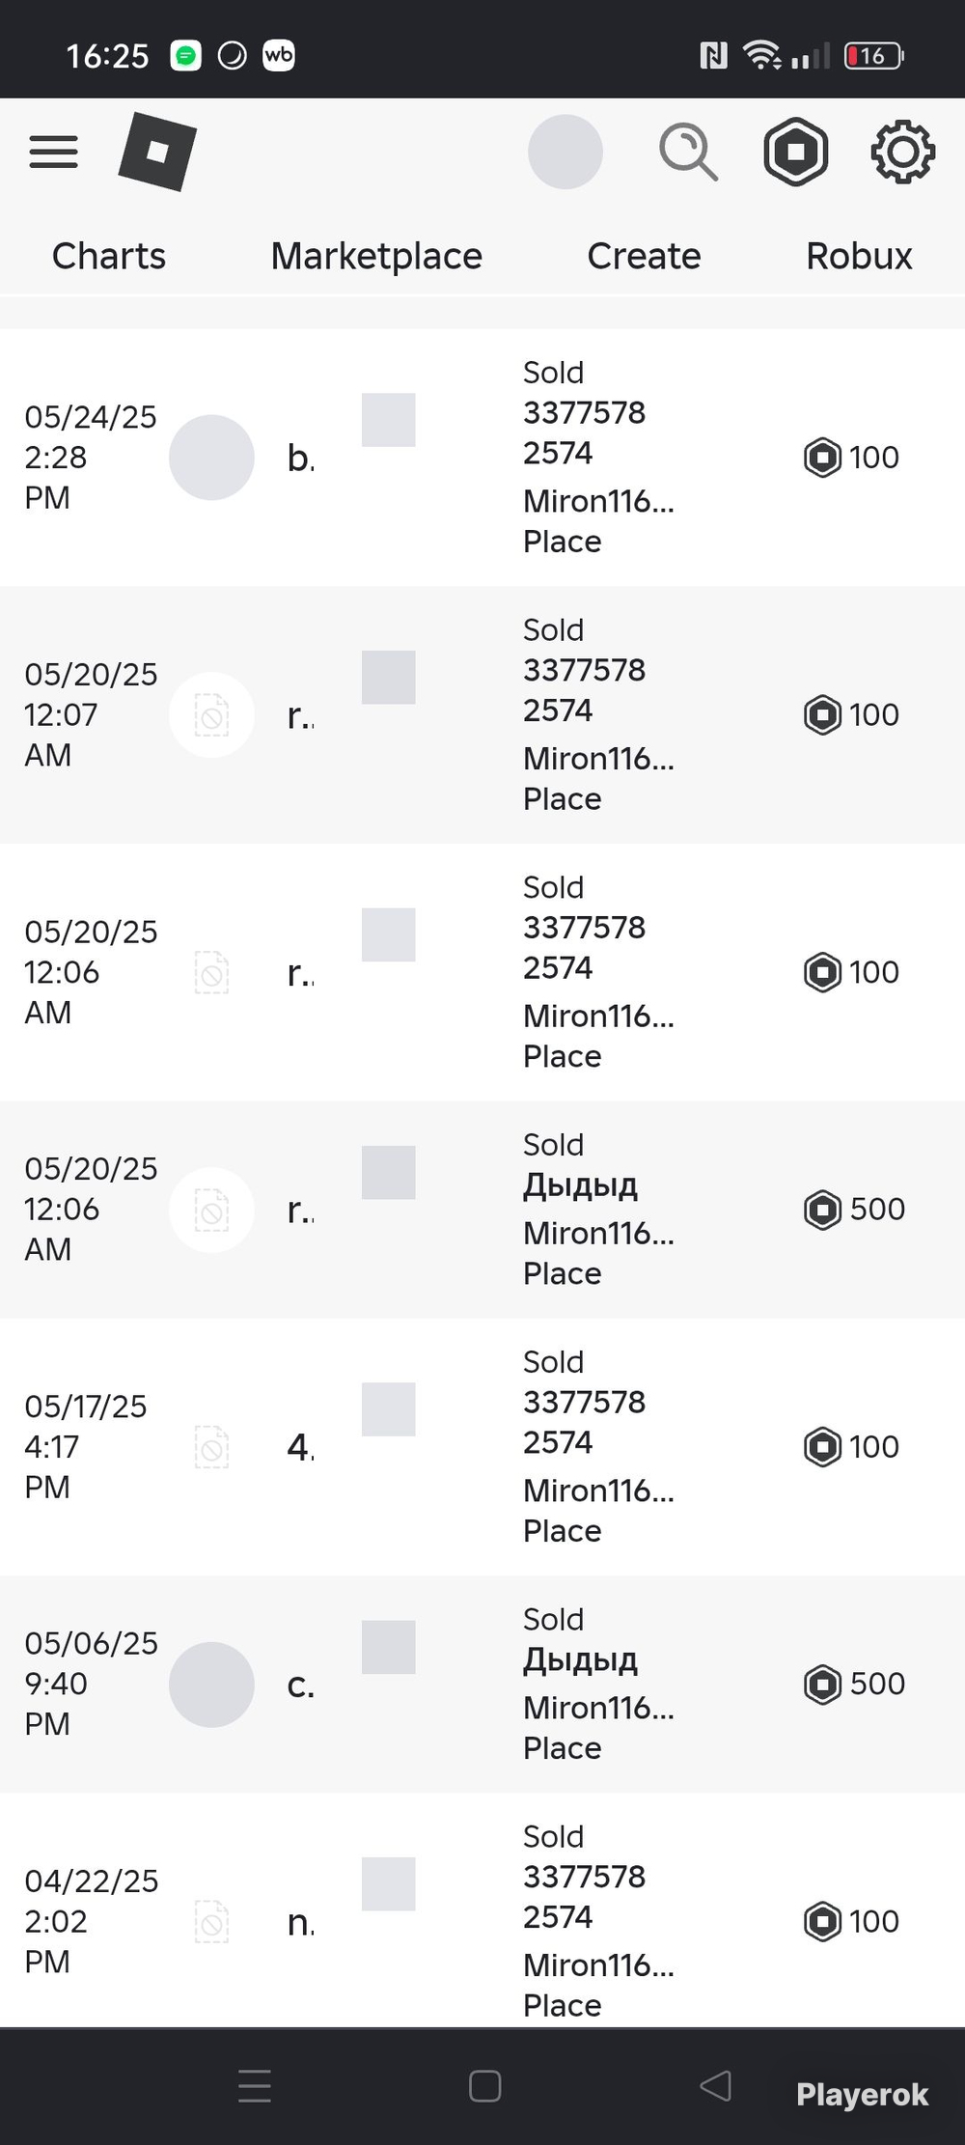This screenshot has height=2145, width=965.
Task: Open Дыдыд item link from 05/20/25 sale
Action: tap(580, 1184)
